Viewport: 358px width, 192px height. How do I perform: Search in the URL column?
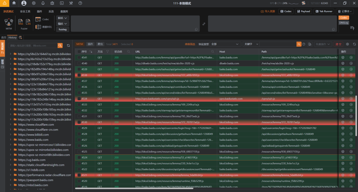[x=212, y=52]
